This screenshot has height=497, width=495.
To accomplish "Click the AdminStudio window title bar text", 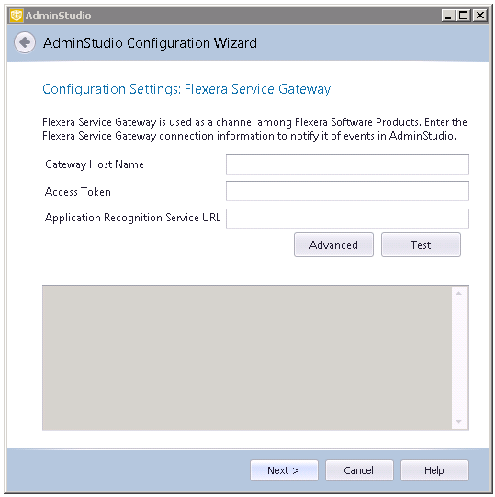I will [x=58, y=16].
